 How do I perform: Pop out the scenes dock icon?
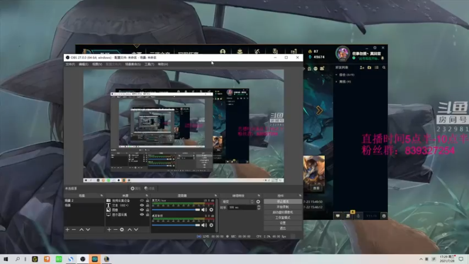(x=101, y=195)
